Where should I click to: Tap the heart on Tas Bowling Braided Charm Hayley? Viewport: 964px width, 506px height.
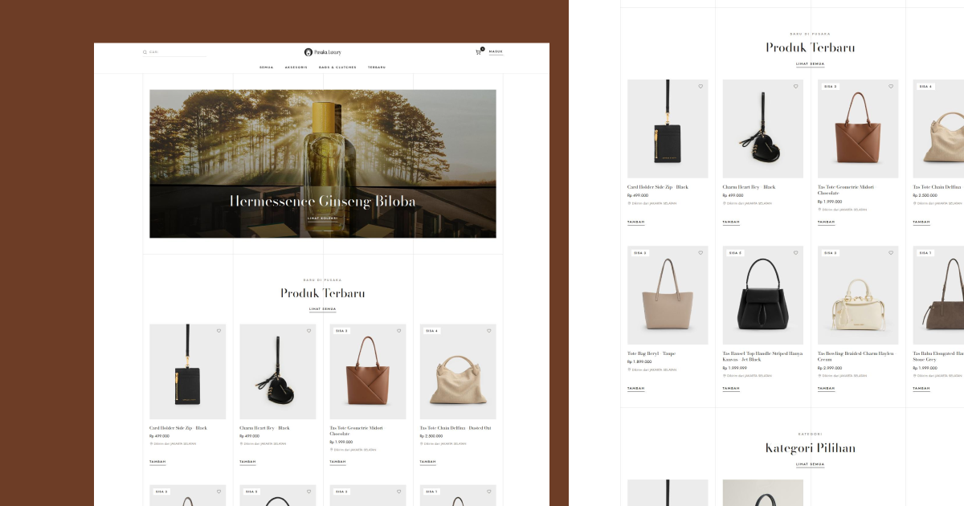coord(891,252)
